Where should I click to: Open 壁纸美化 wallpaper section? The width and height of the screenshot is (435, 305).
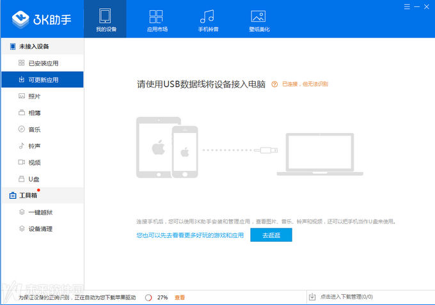point(258,19)
